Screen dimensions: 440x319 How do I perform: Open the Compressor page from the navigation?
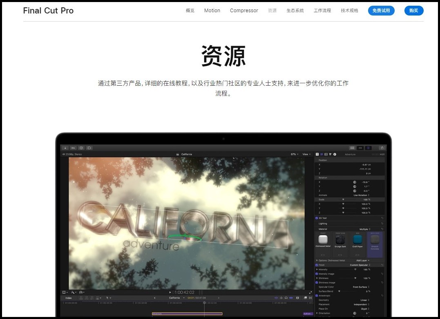coord(244,11)
